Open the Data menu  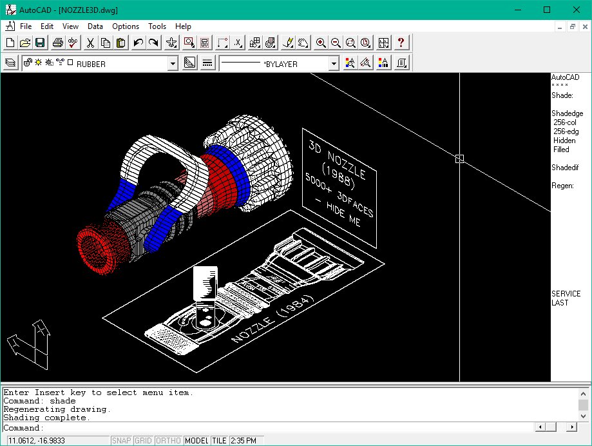pos(95,26)
